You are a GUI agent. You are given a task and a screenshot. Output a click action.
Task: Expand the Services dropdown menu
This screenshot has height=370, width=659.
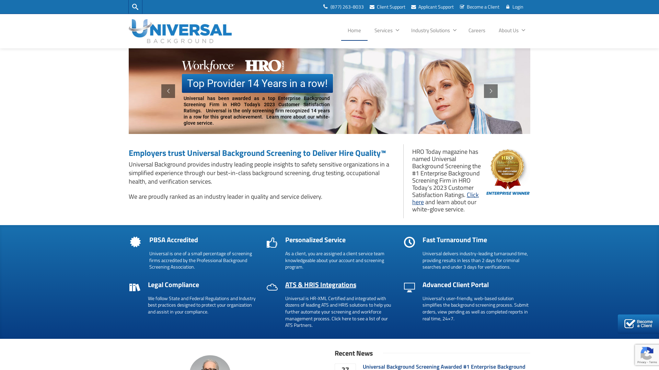click(x=386, y=30)
